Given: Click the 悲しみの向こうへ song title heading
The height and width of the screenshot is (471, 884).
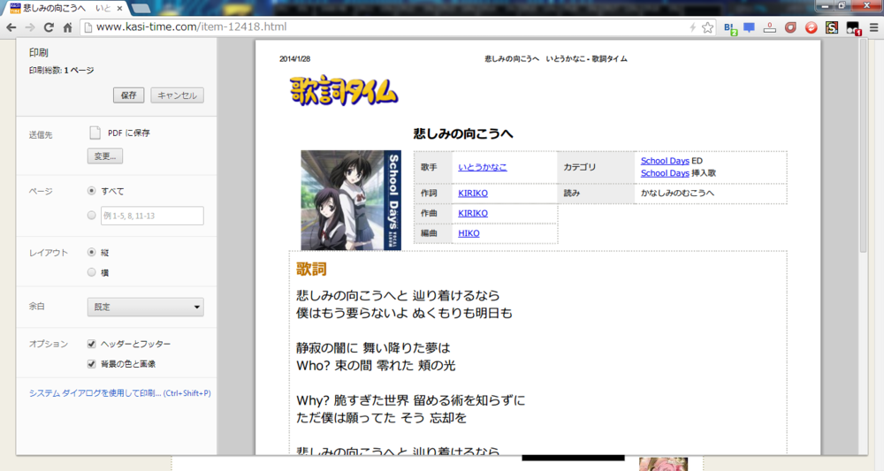Looking at the screenshot, I should (x=463, y=134).
